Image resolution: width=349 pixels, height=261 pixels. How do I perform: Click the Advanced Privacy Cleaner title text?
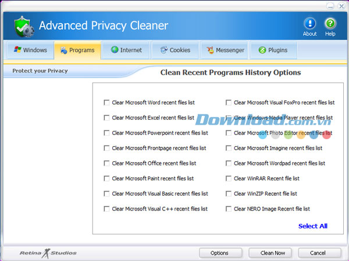[104, 26]
